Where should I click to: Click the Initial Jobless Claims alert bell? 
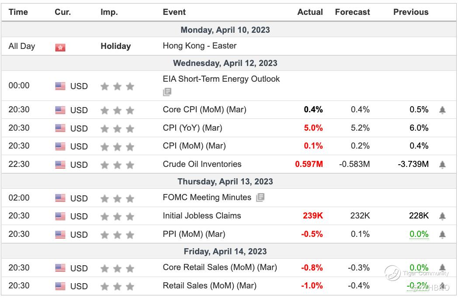[x=442, y=216]
